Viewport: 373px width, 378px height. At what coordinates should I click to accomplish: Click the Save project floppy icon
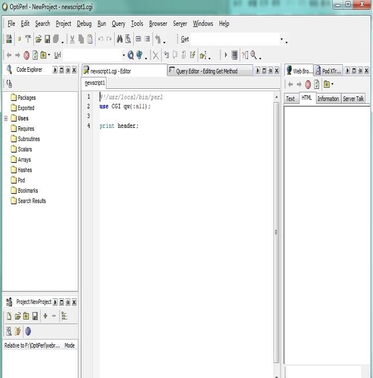click(x=35, y=316)
